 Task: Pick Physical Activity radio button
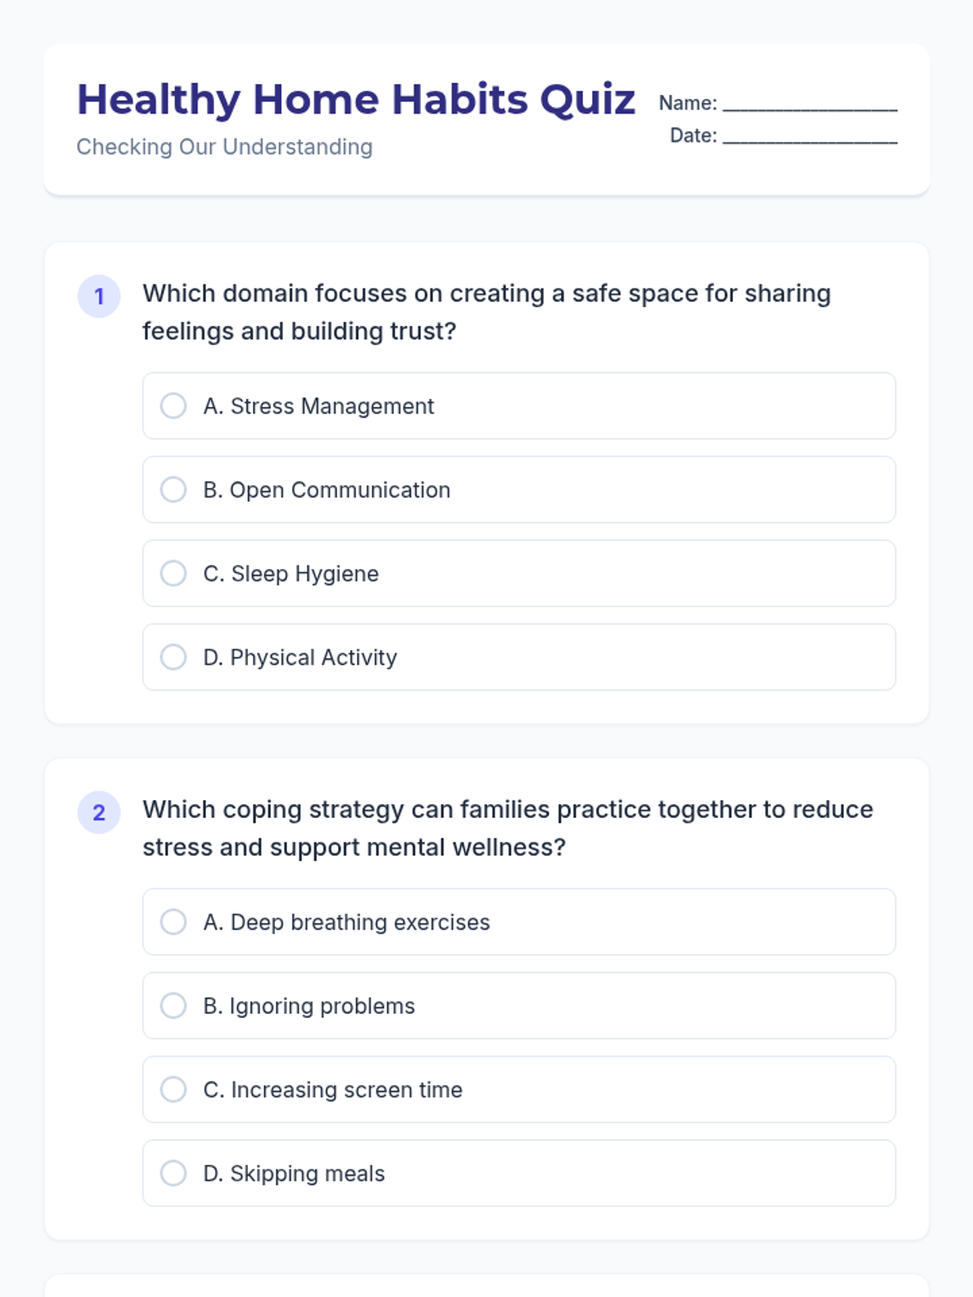click(173, 657)
